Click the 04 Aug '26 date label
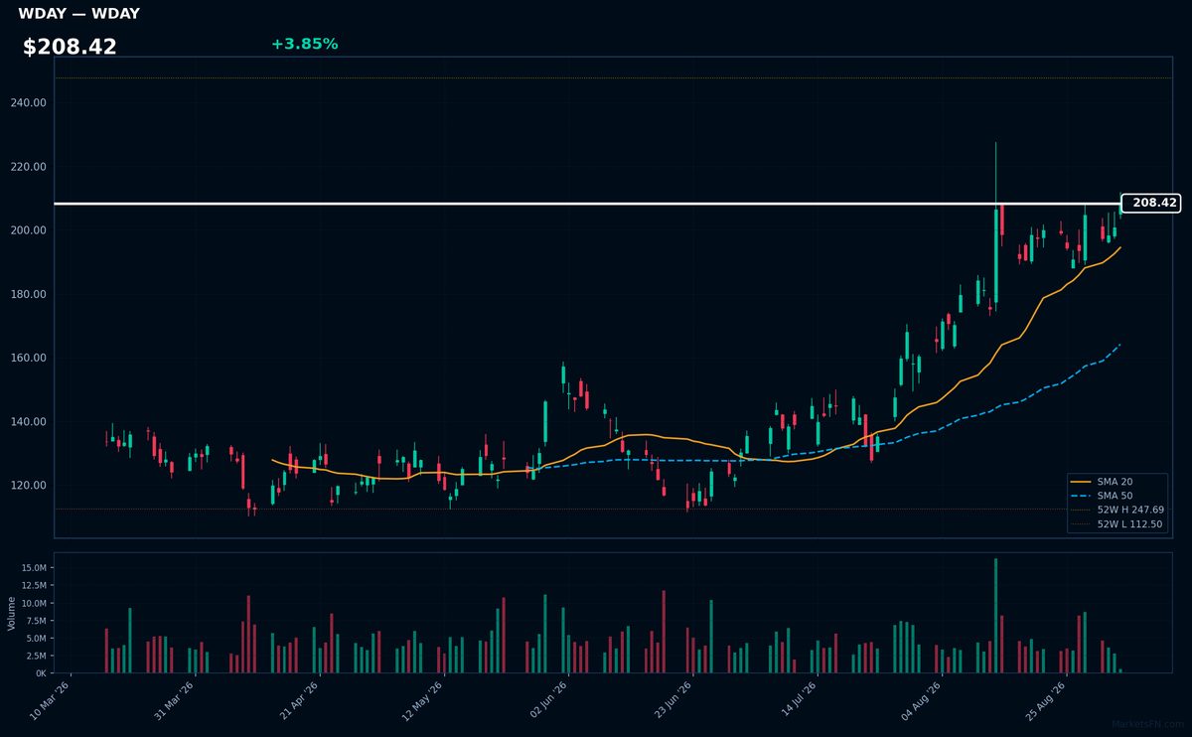Screen dimensions: 1192x737 pos(920,700)
